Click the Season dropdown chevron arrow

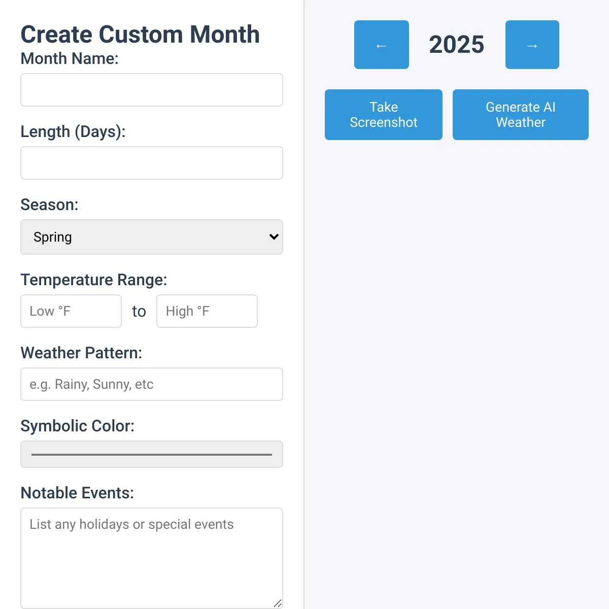point(274,237)
